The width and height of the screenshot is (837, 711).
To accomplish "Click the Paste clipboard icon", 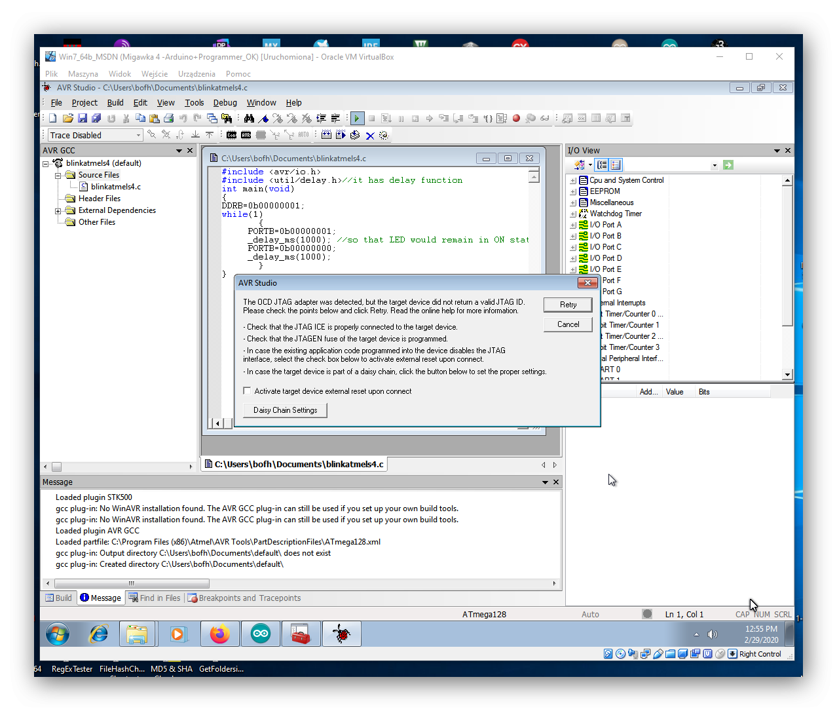I will coord(155,119).
